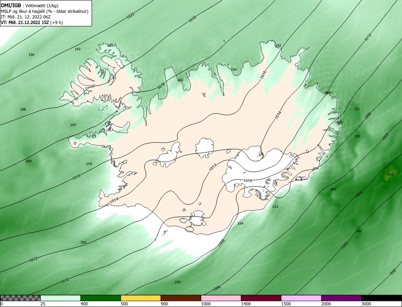Select the light green 25–400 legend swatch
The image size is (402, 307).
coord(61,298)
